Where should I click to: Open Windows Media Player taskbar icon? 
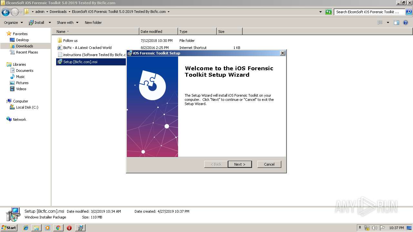(47, 228)
